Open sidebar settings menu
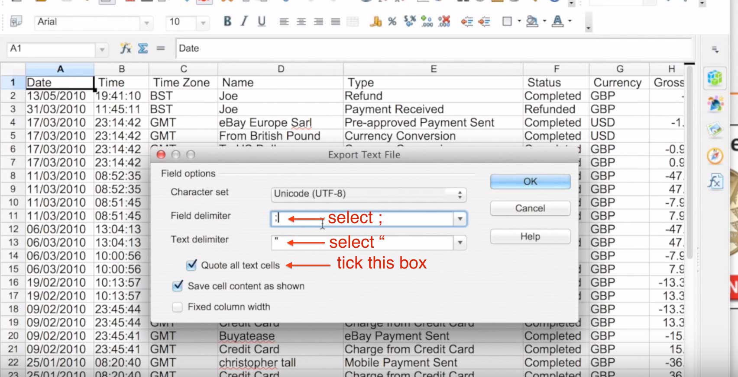The width and height of the screenshot is (738, 377). 715,50
